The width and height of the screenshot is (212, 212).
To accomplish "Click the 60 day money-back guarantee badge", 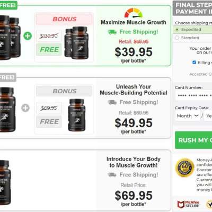I will 184,167.
